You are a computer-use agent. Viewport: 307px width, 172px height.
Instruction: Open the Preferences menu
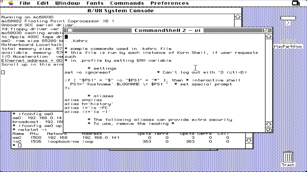click(x=169, y=3)
